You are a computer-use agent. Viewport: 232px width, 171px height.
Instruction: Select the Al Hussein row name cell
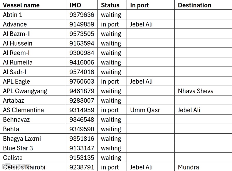(18, 43)
